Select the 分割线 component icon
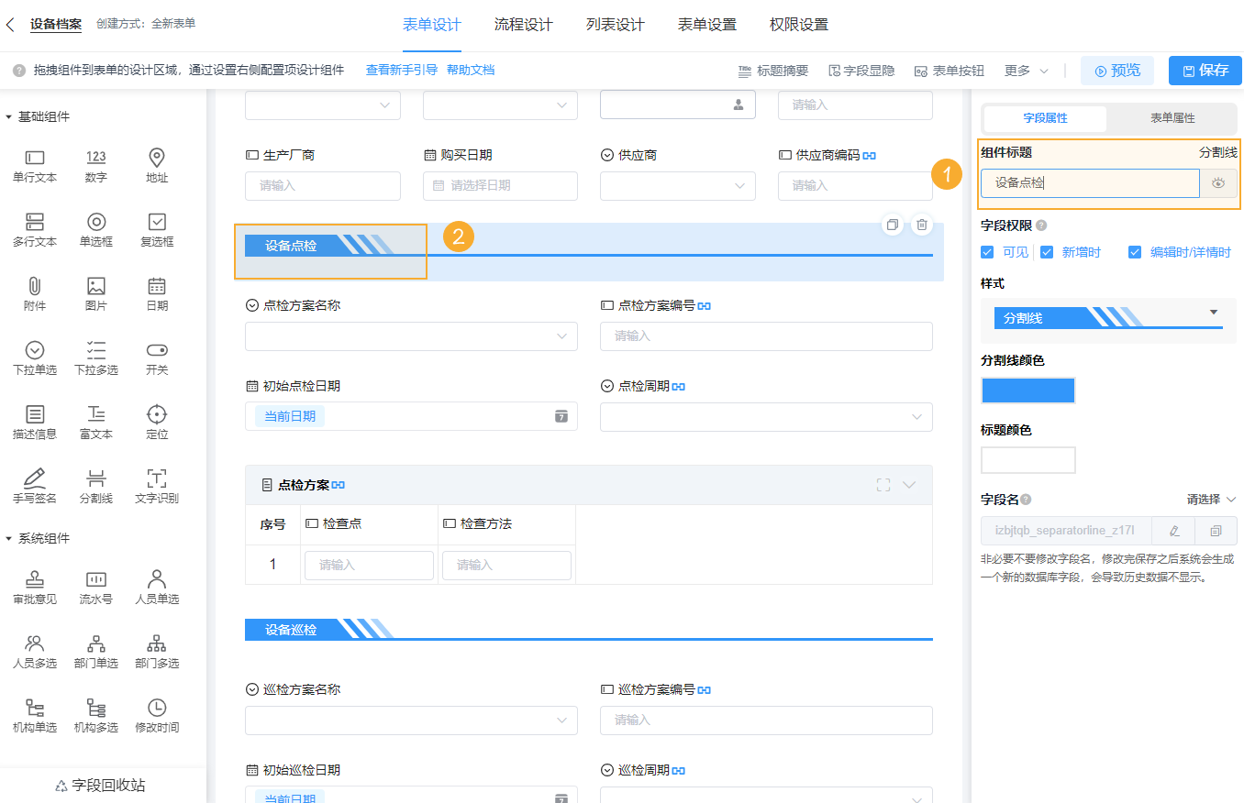This screenshot has width=1244, height=803. pos(95,484)
